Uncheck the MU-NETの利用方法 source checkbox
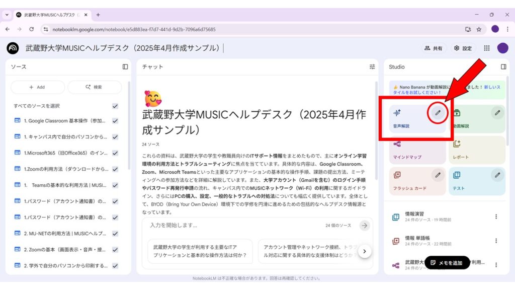Image resolution: width=515 pixels, height=290 pixels. pyautogui.click(x=115, y=234)
